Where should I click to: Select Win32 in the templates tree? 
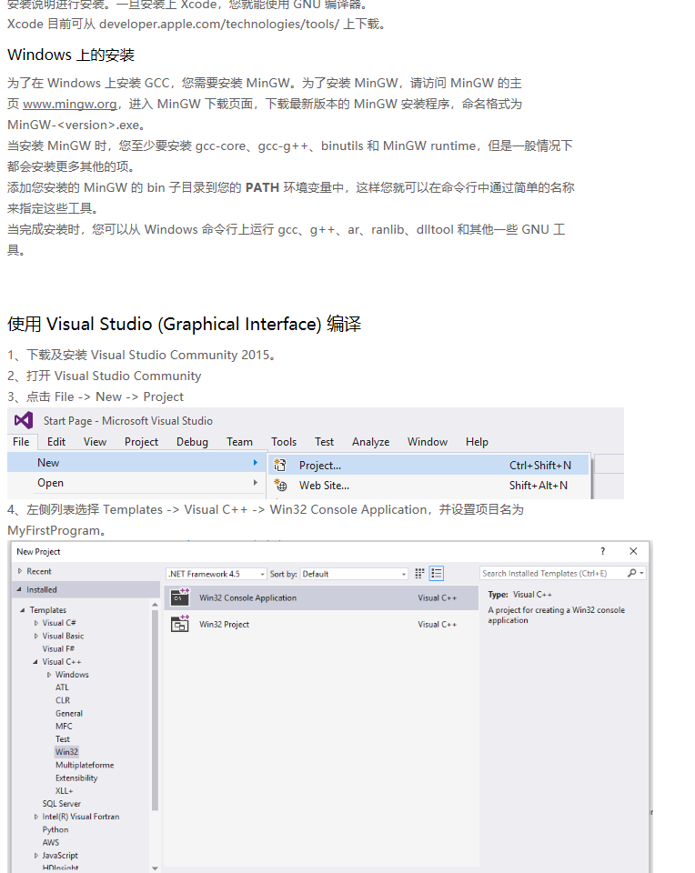(66, 752)
